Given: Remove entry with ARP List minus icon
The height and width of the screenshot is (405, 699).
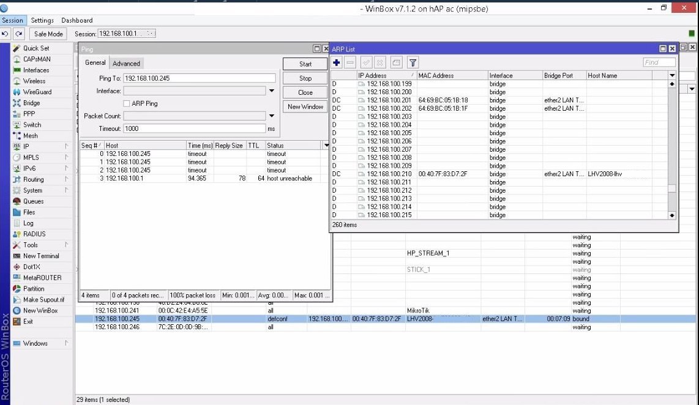Looking at the screenshot, I should click(350, 63).
